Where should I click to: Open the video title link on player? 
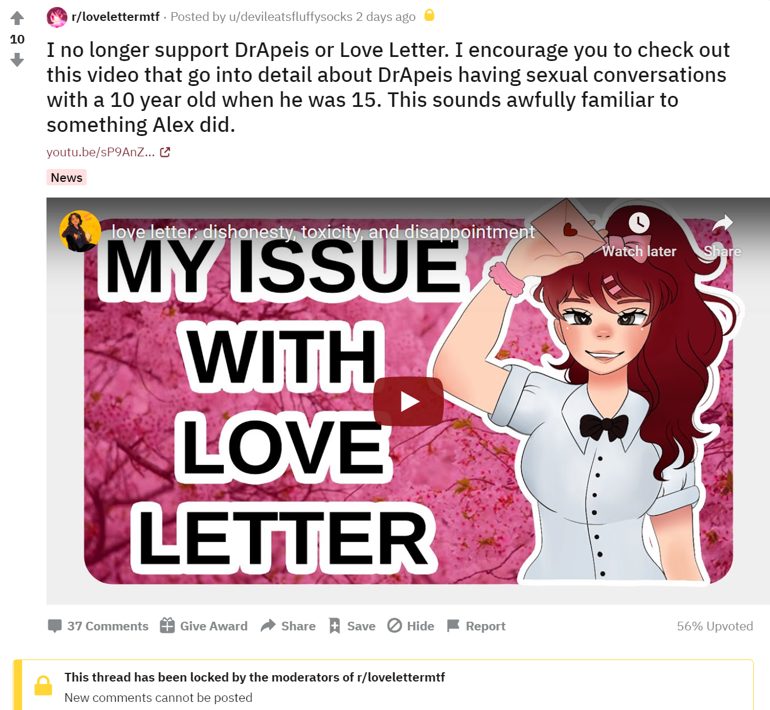coord(323,232)
